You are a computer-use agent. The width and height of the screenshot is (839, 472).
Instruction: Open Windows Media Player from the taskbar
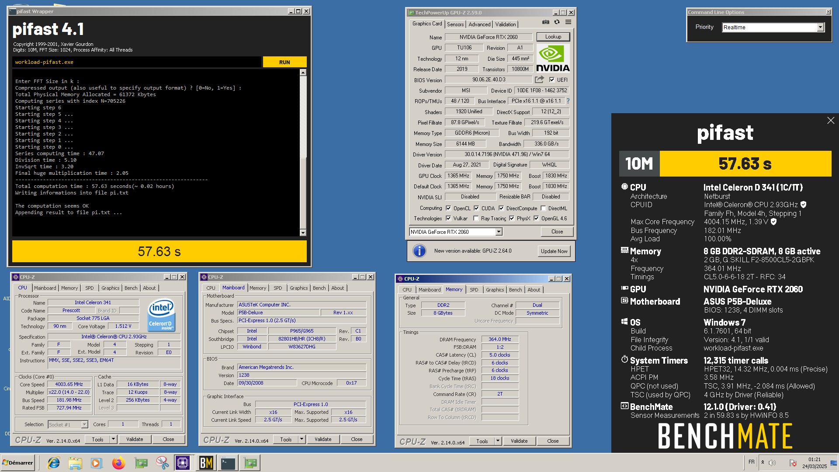point(97,463)
